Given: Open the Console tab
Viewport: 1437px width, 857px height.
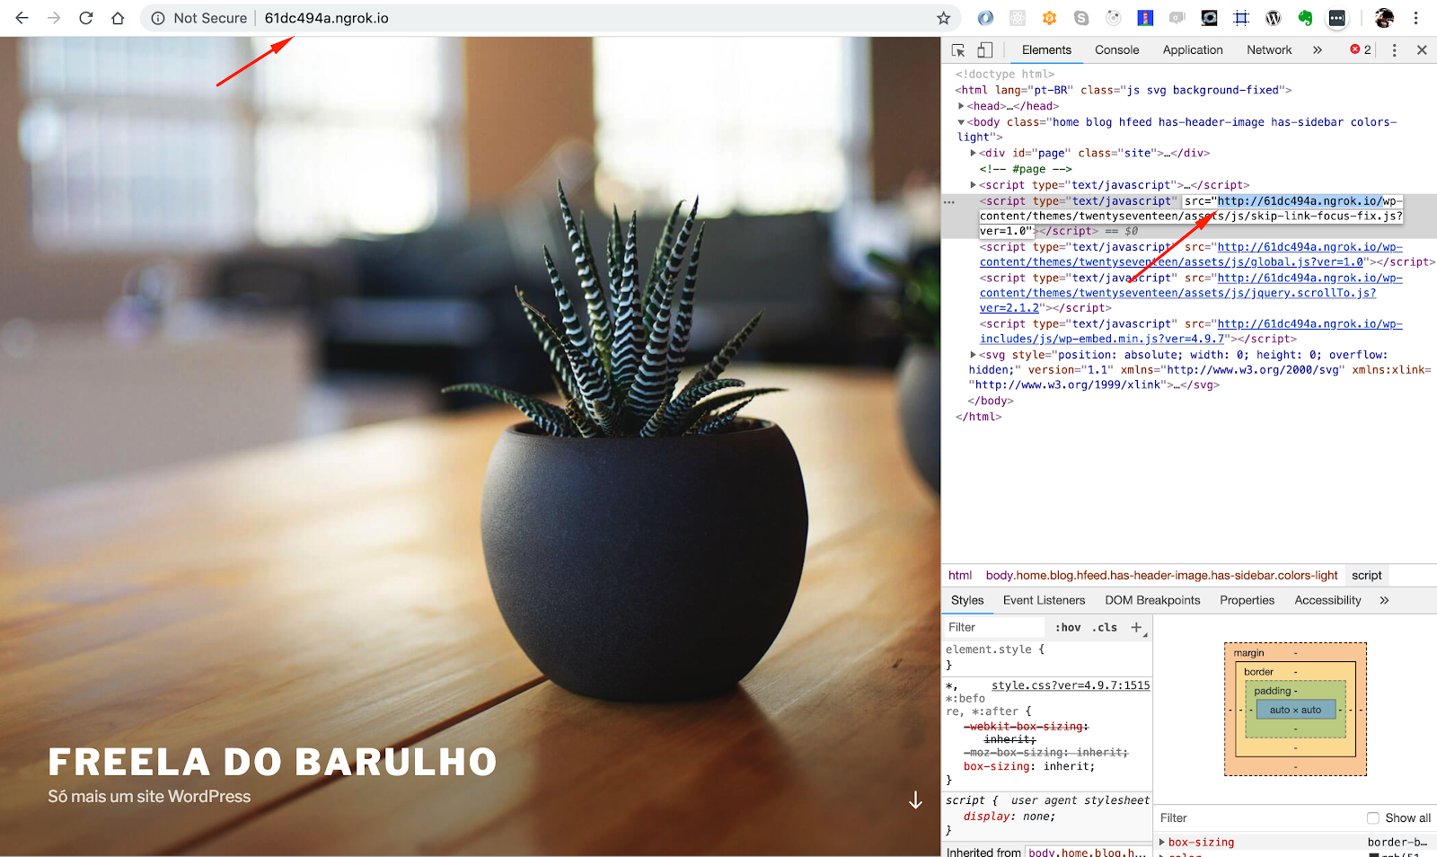Looking at the screenshot, I should (x=1116, y=50).
